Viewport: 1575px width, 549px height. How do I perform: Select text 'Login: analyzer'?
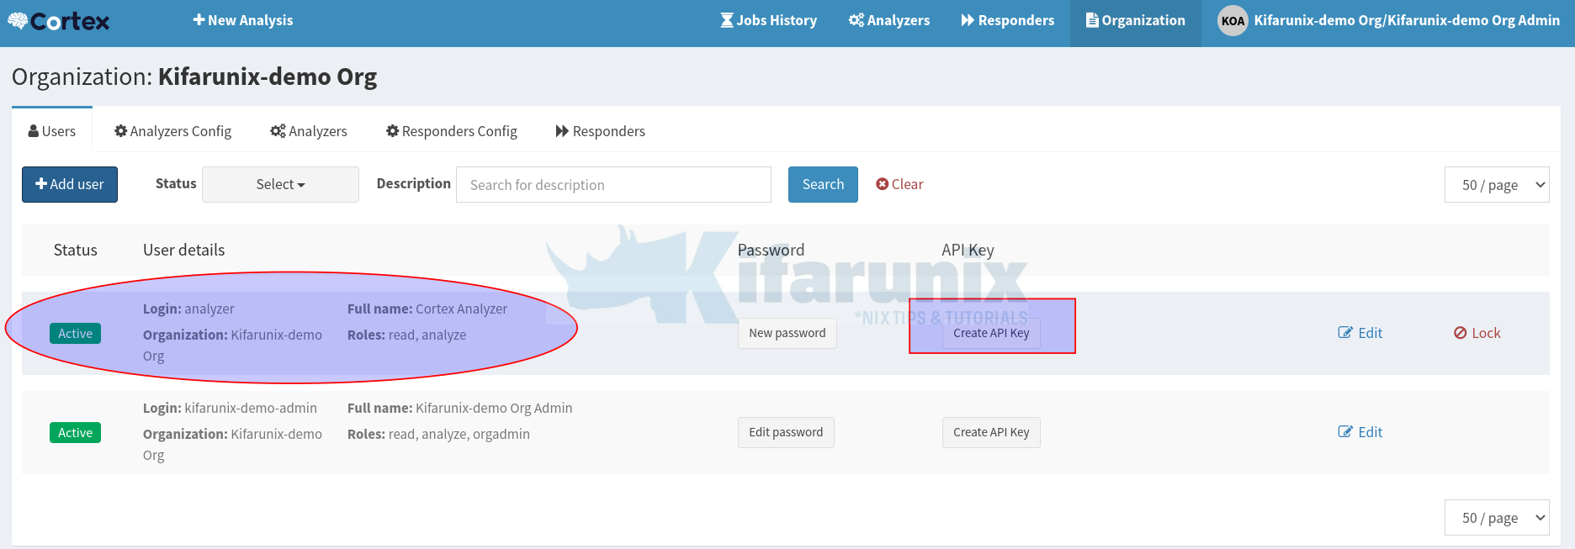[x=188, y=309]
